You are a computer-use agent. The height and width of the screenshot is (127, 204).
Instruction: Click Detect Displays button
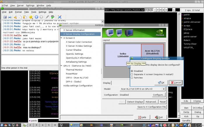click(135, 102)
